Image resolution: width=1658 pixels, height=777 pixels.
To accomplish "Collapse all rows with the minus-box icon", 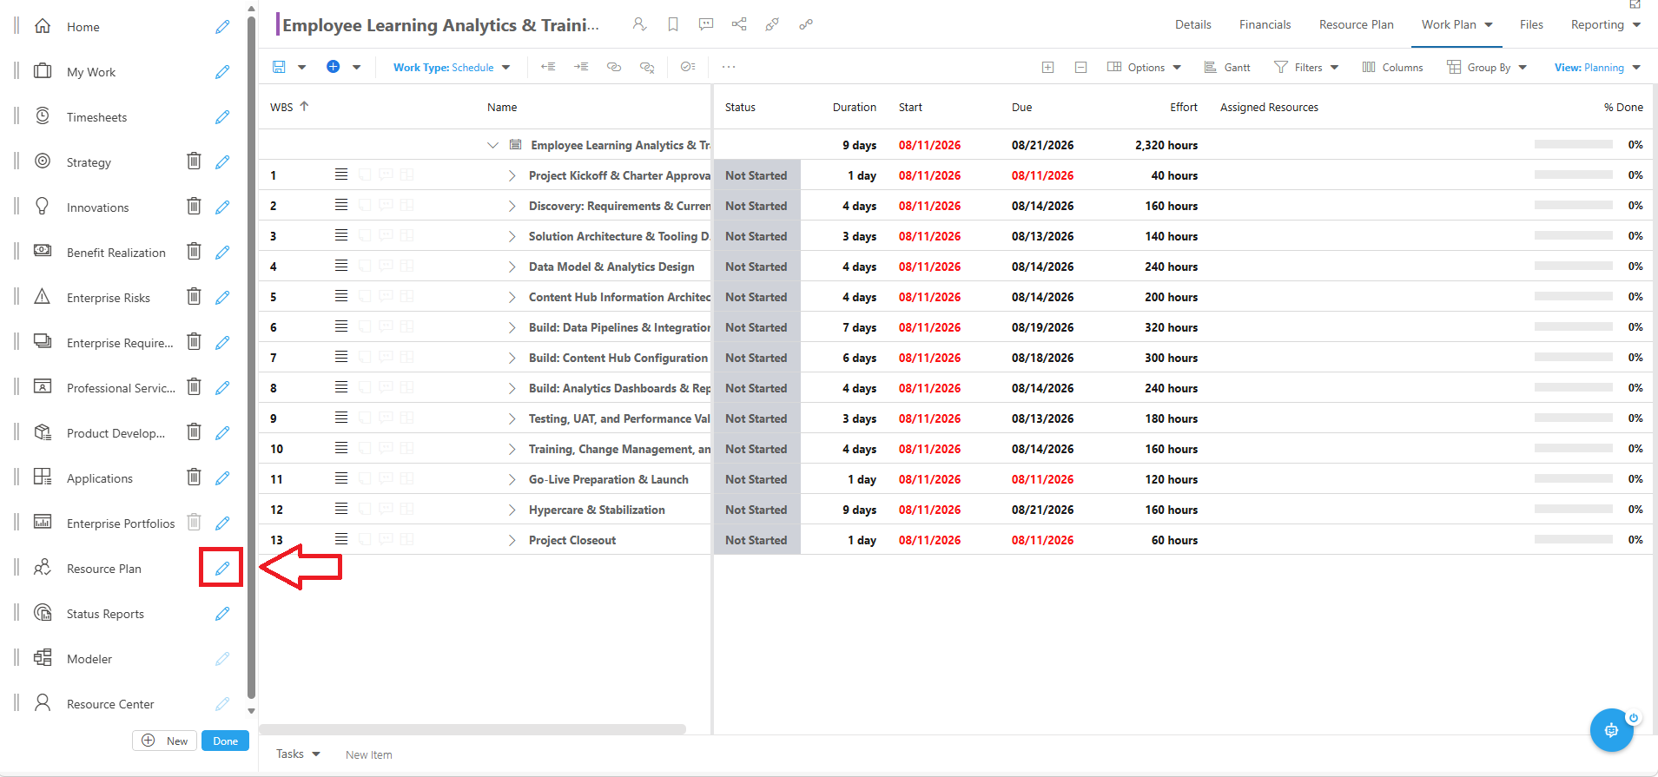I will point(1081,67).
